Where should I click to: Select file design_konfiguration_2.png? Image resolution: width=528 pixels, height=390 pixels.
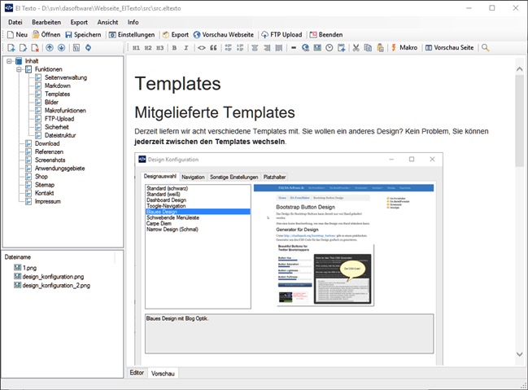(x=56, y=286)
